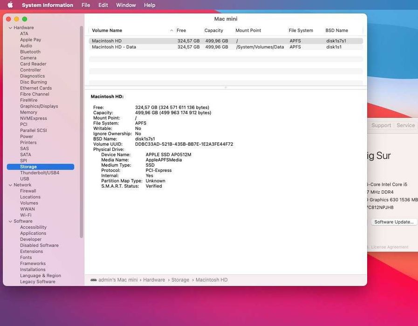Screen dimensions: 418x326
Task: Select Firewall in sidebar
Action: pos(28,191)
